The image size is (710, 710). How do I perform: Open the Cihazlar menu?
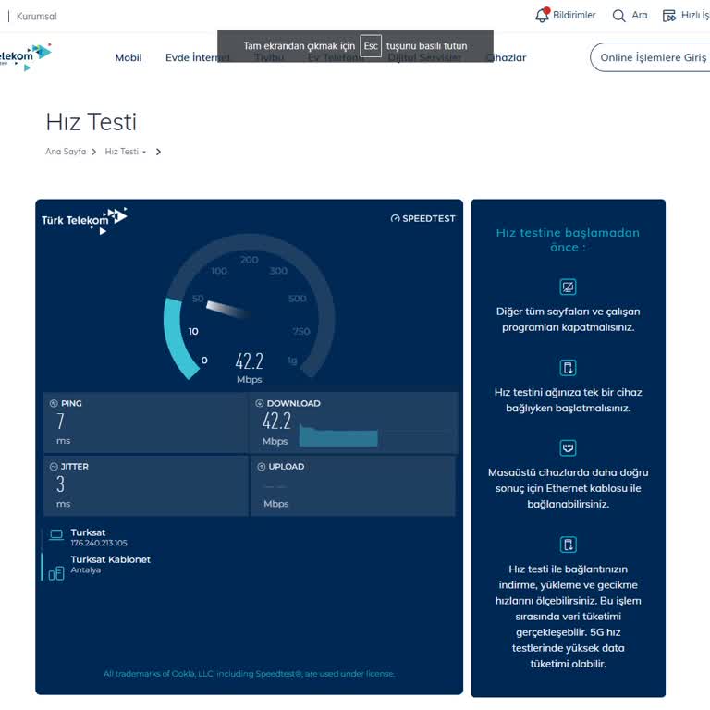[x=507, y=57]
